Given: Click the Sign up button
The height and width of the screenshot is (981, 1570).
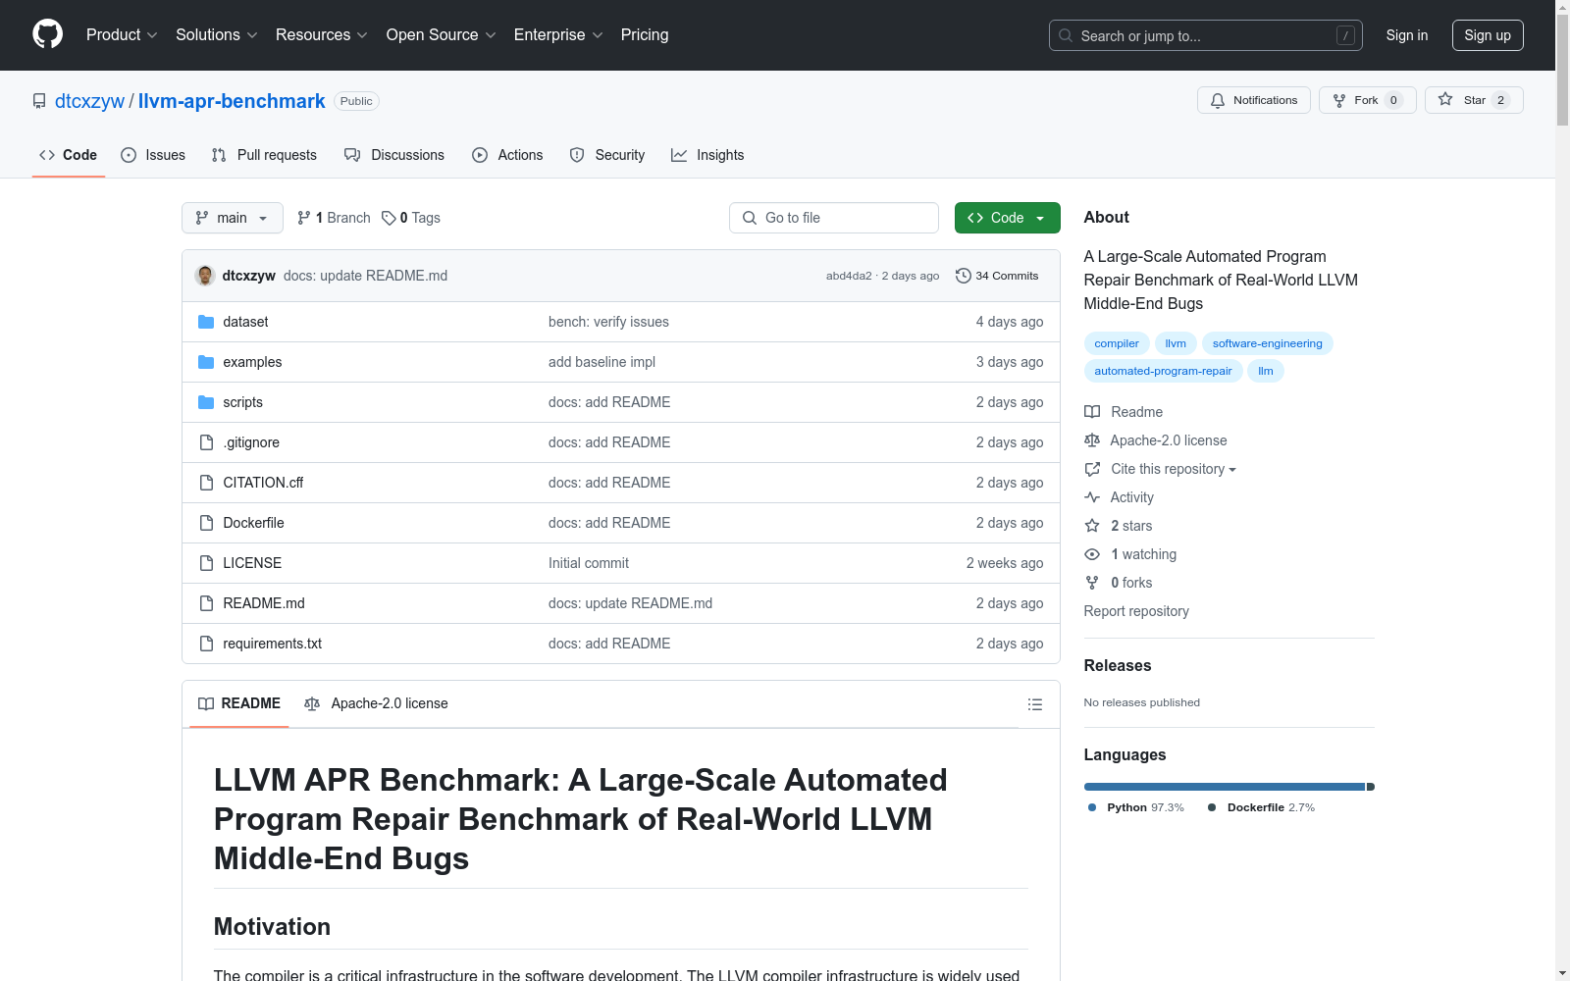Looking at the screenshot, I should [1488, 35].
